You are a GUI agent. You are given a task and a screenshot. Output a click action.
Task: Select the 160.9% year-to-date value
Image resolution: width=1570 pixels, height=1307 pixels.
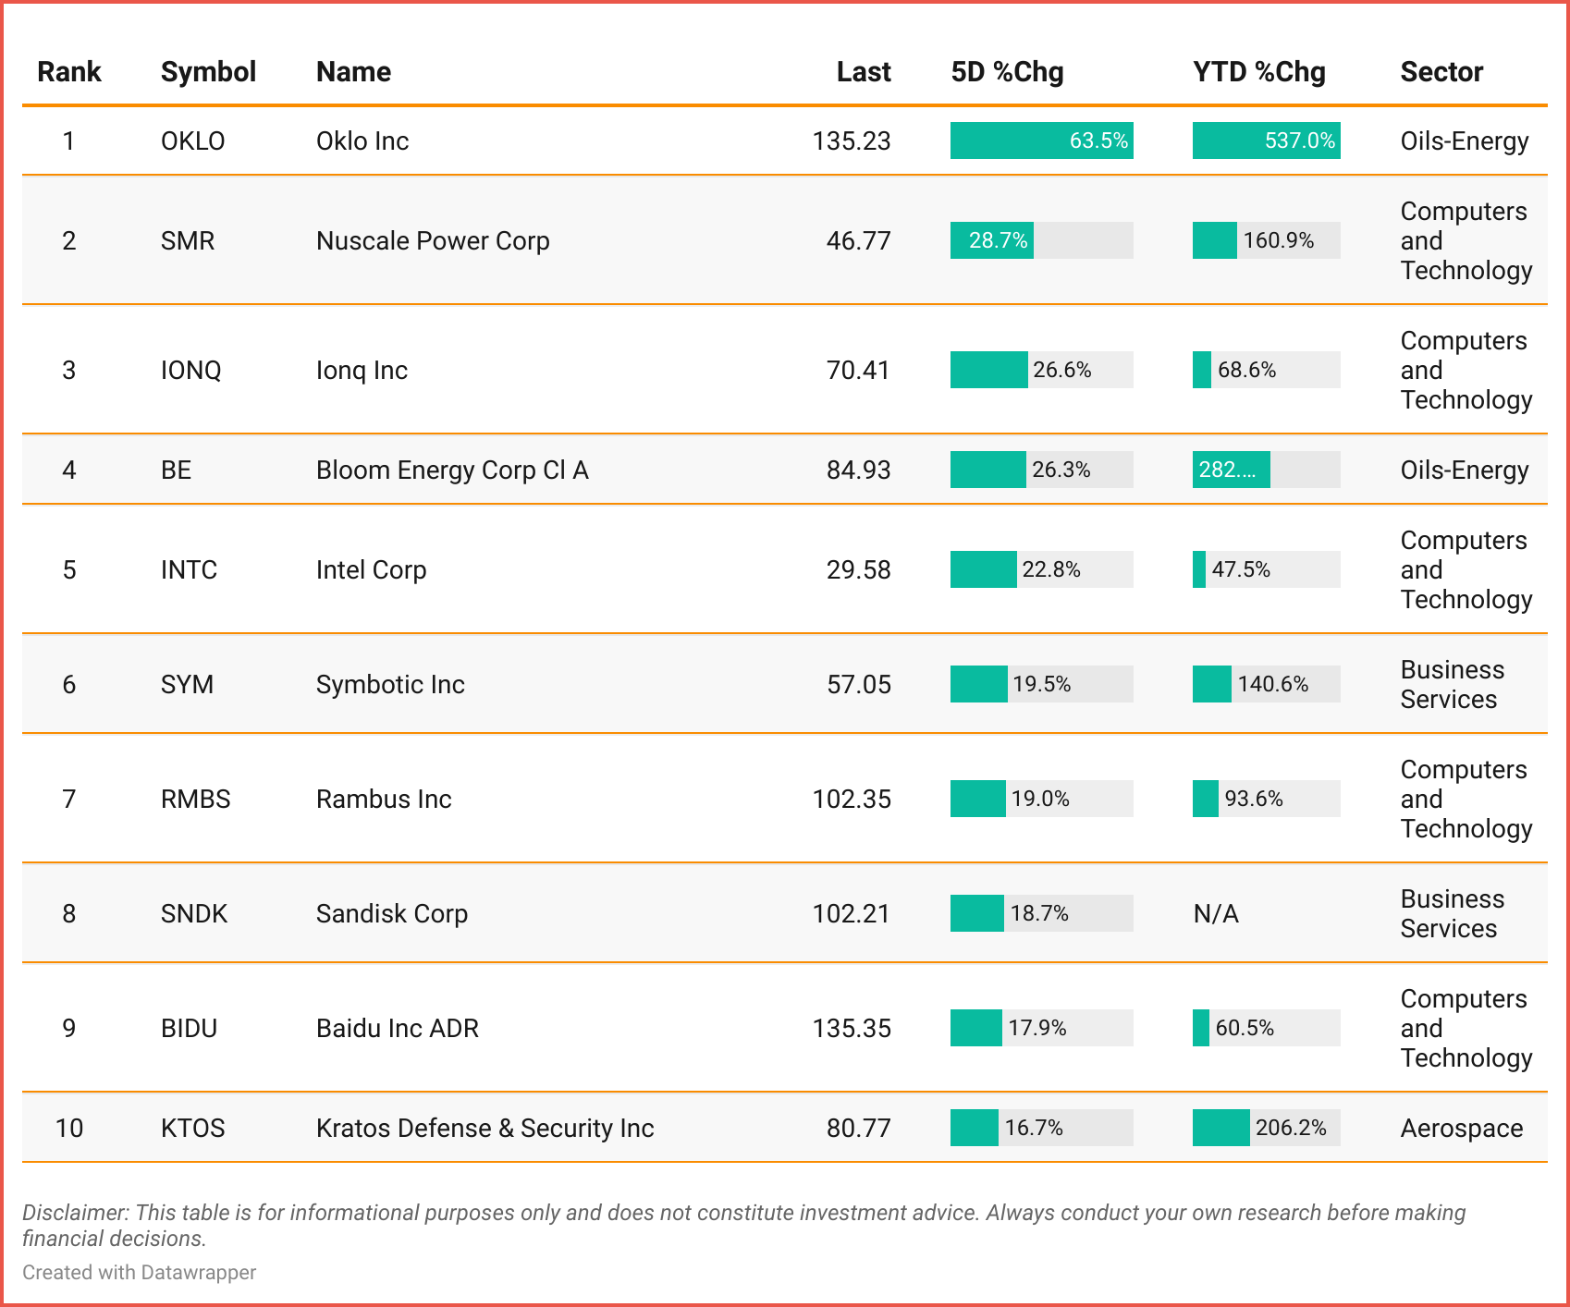tap(1279, 240)
